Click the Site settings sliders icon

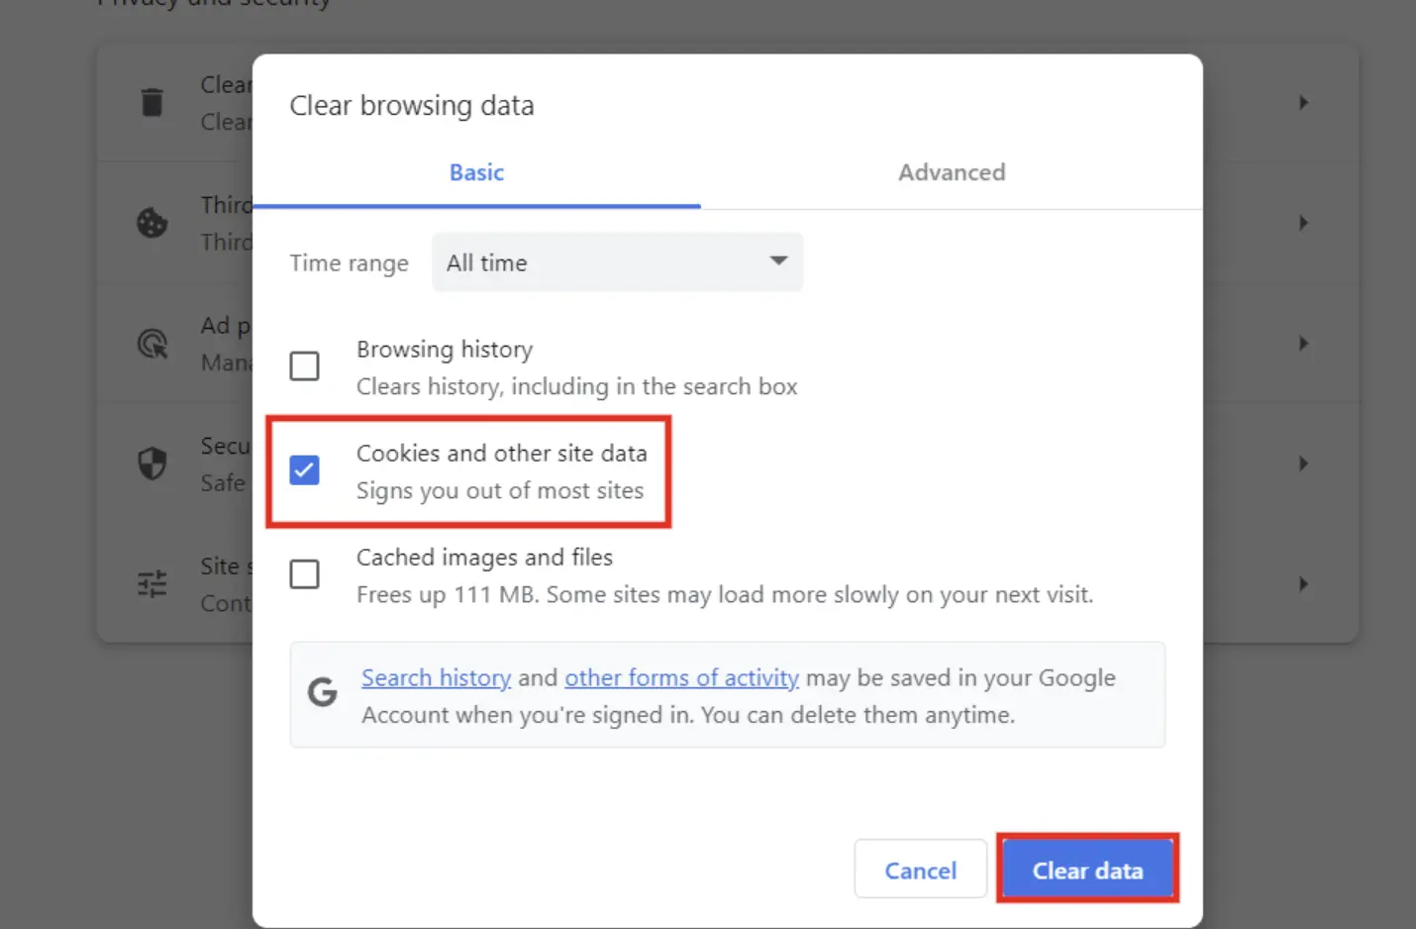152,583
